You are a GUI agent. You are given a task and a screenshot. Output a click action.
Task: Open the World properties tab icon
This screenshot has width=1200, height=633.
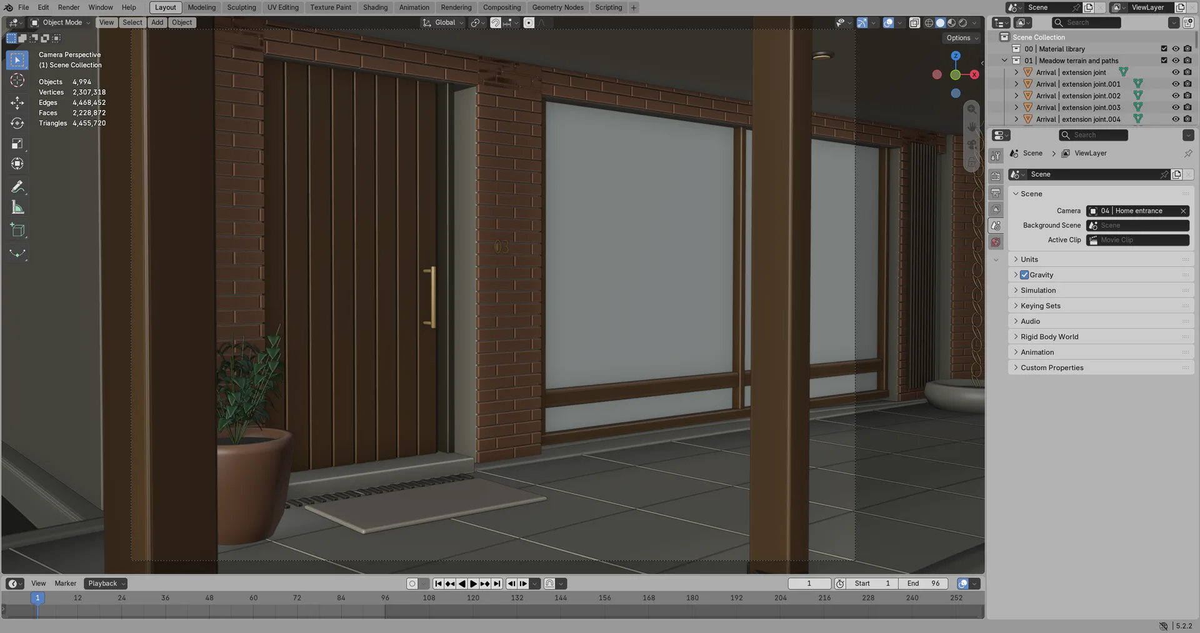(996, 242)
